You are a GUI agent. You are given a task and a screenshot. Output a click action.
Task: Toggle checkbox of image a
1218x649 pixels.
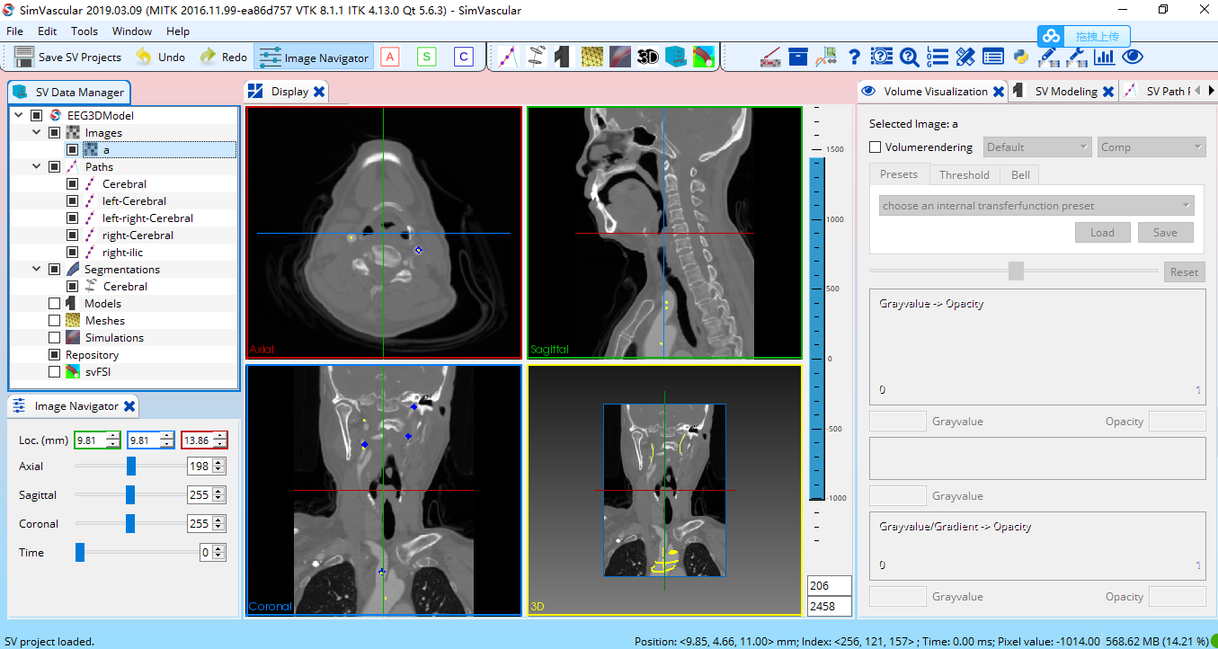[x=72, y=150]
